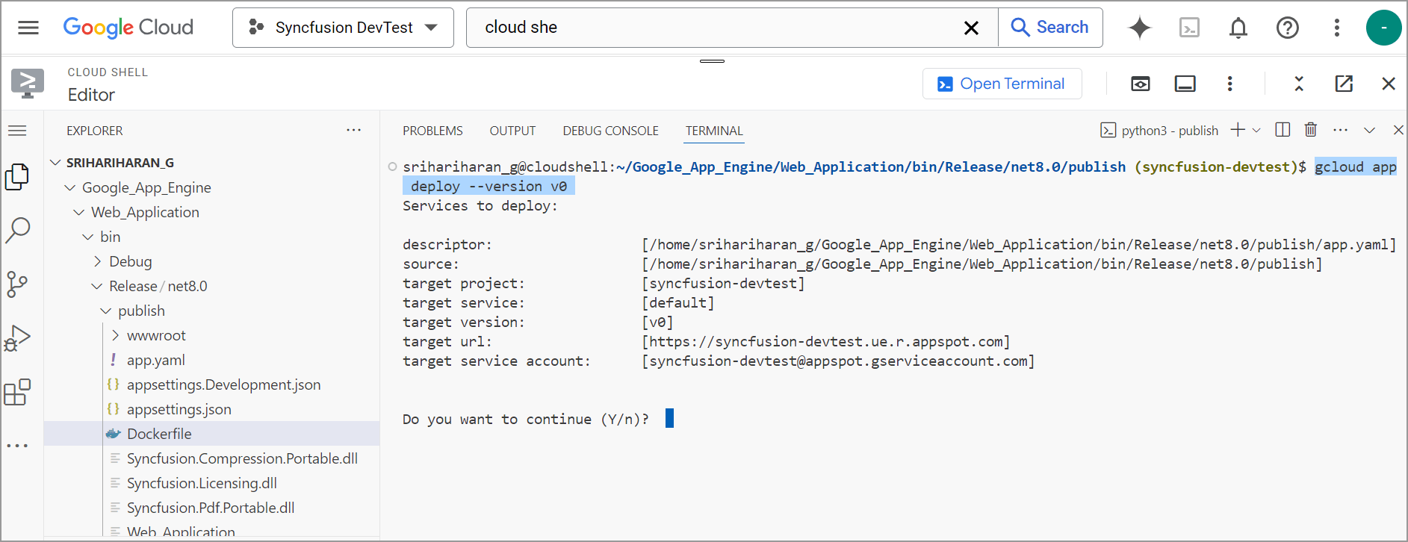Collapse the bin folder
The height and width of the screenshot is (542, 1408).
point(211,237)
